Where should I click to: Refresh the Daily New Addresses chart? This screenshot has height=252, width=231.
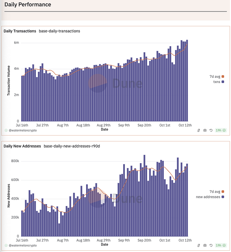(x=211, y=245)
